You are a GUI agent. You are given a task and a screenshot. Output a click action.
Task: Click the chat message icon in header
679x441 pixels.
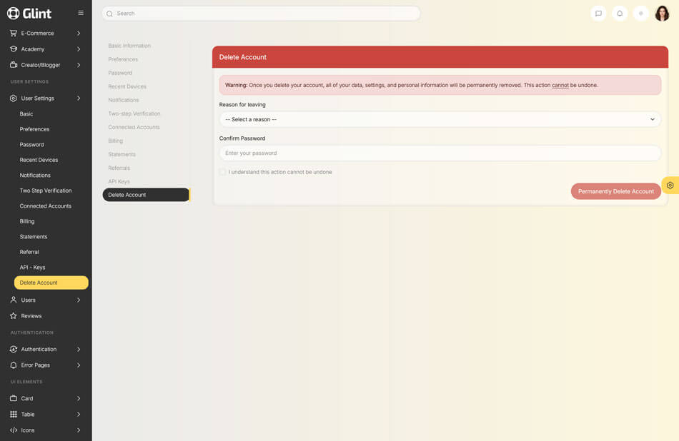[598, 14]
